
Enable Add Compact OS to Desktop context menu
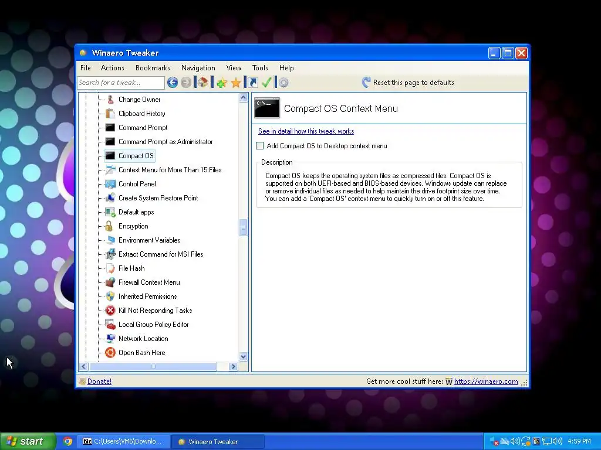260,146
